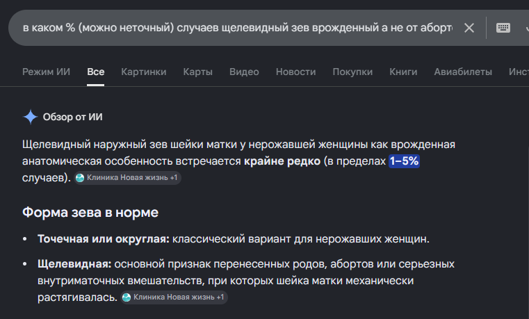Click the Обзор от ИИ heading
The height and width of the screenshot is (319, 529).
click(x=72, y=117)
